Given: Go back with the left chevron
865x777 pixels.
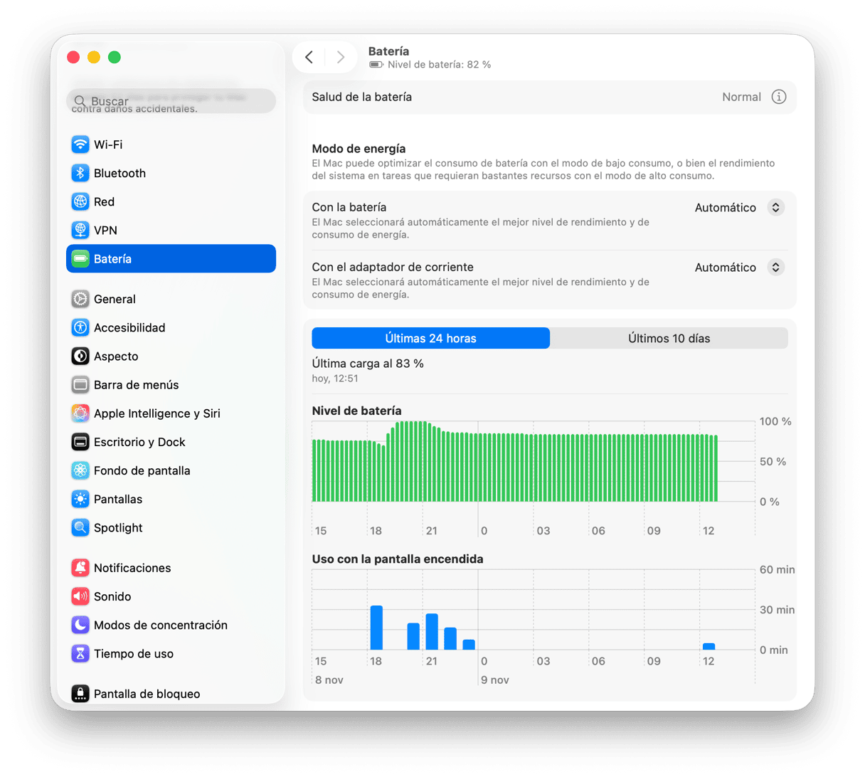Looking at the screenshot, I should coord(309,57).
